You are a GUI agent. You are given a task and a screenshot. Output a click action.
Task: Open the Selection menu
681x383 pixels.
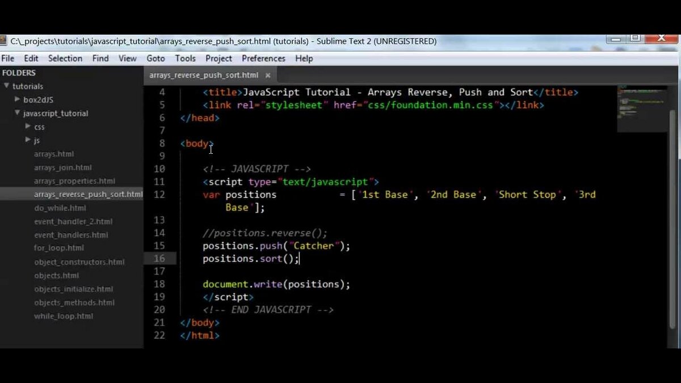coord(65,58)
